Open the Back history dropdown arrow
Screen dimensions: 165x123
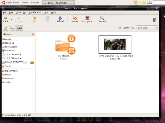coord(11,19)
